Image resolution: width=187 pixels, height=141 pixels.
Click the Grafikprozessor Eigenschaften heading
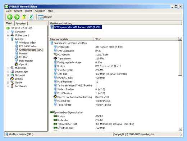70,43
